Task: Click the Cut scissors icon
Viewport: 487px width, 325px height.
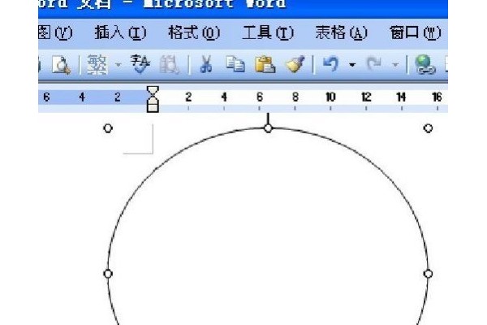Action: tap(206, 64)
